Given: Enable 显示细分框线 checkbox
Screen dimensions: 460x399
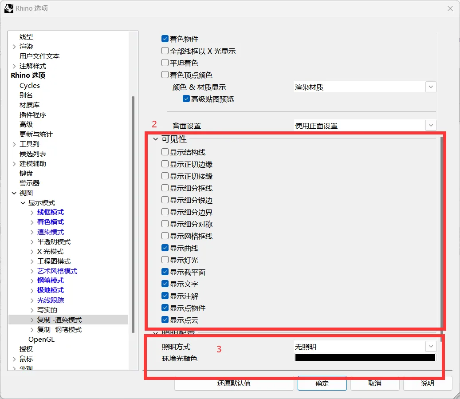Looking at the screenshot, I should pos(165,188).
